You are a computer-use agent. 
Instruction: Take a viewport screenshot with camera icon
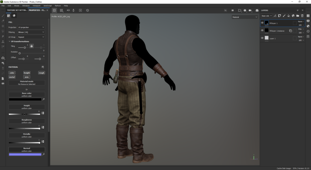(257, 10)
